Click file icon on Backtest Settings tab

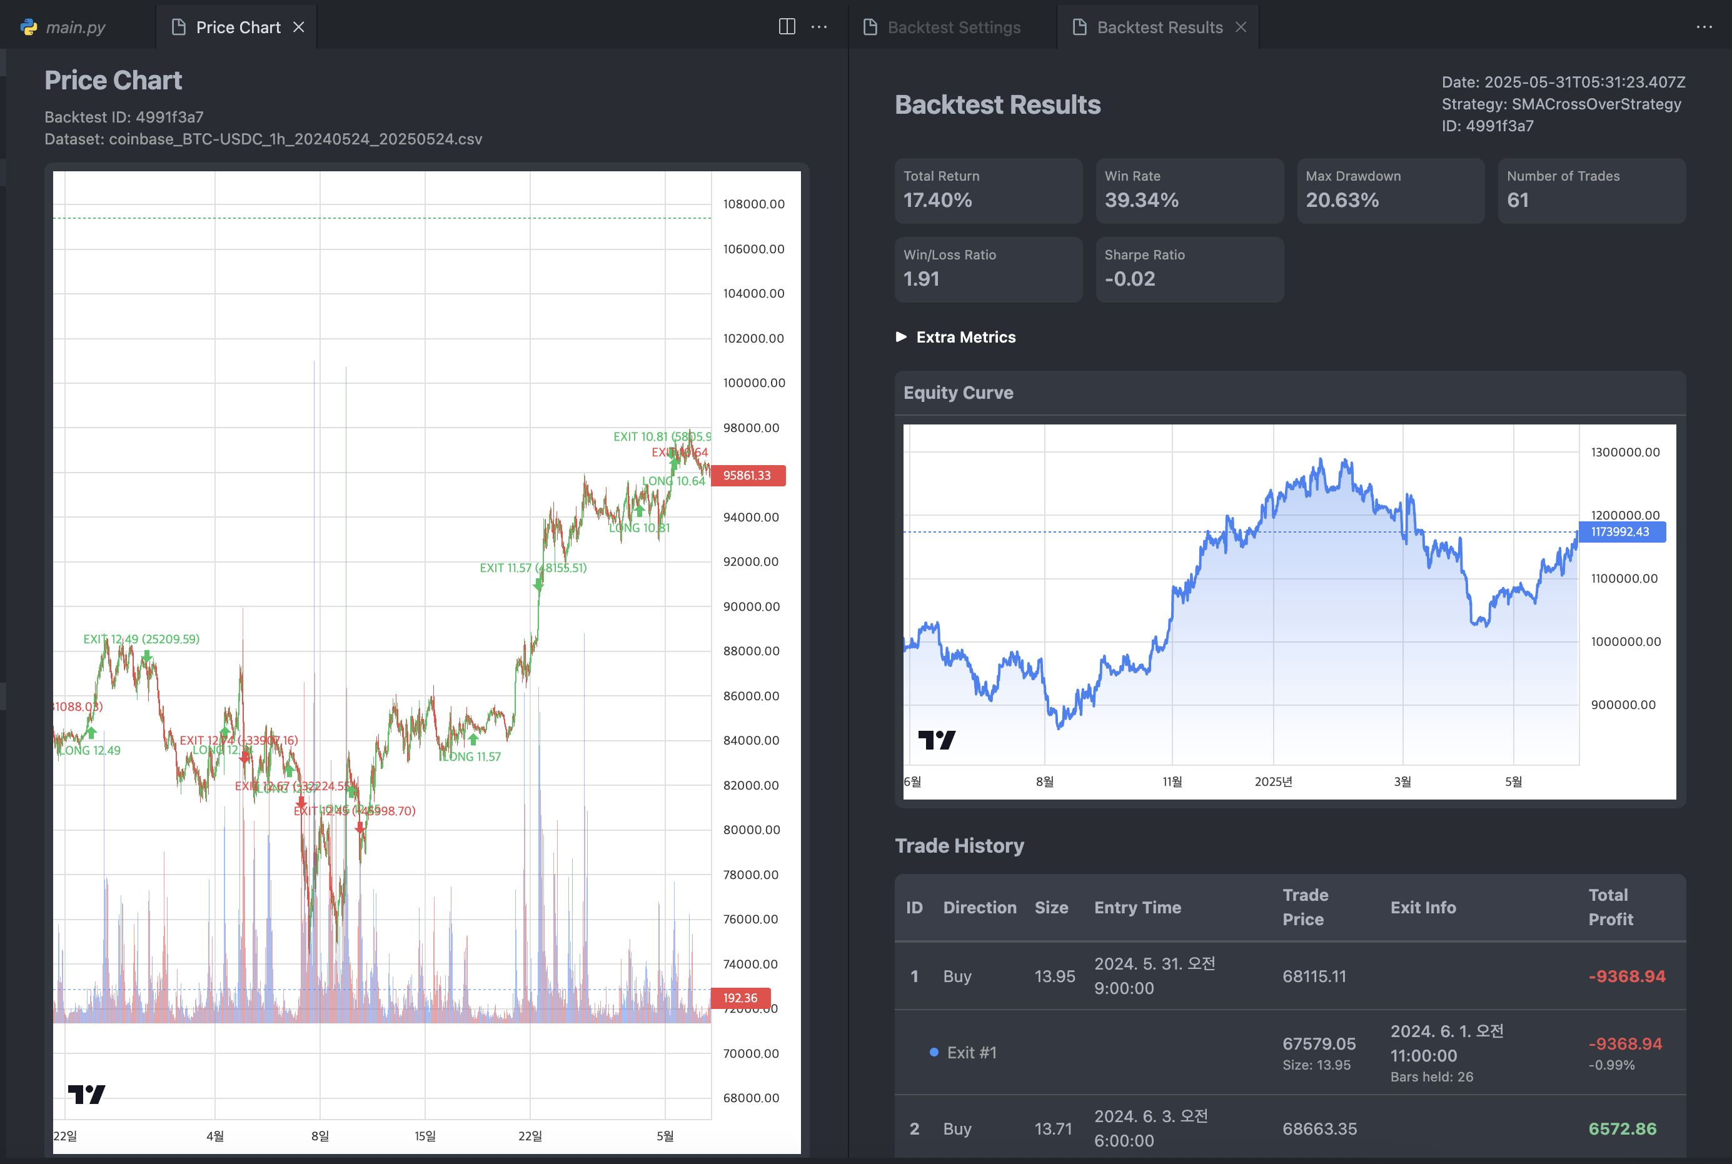[x=870, y=28]
